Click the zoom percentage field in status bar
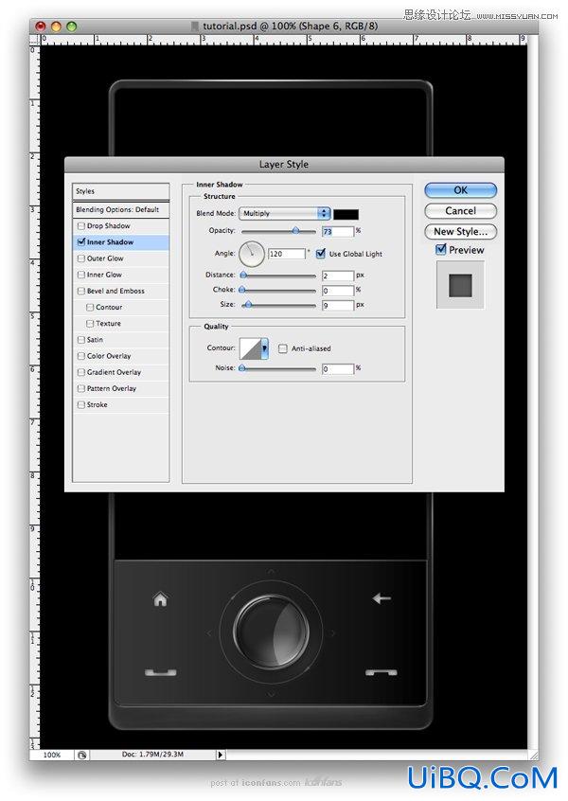568x801 pixels. tap(52, 755)
